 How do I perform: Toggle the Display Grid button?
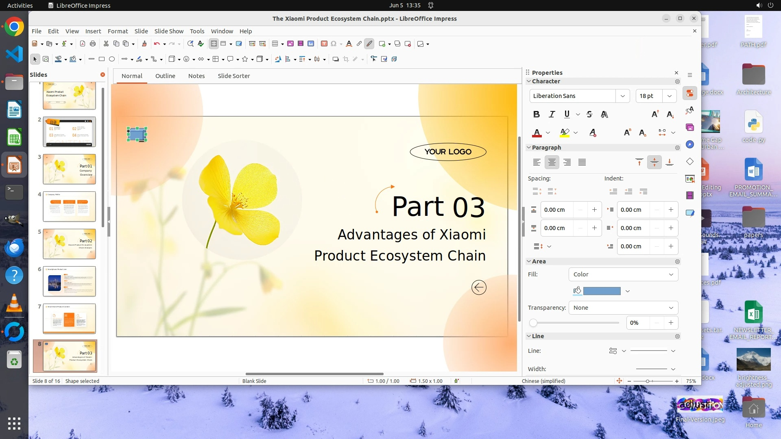tap(214, 43)
